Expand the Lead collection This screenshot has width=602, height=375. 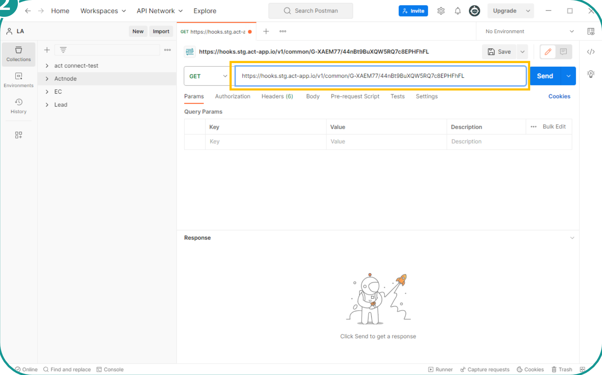pyautogui.click(x=47, y=105)
